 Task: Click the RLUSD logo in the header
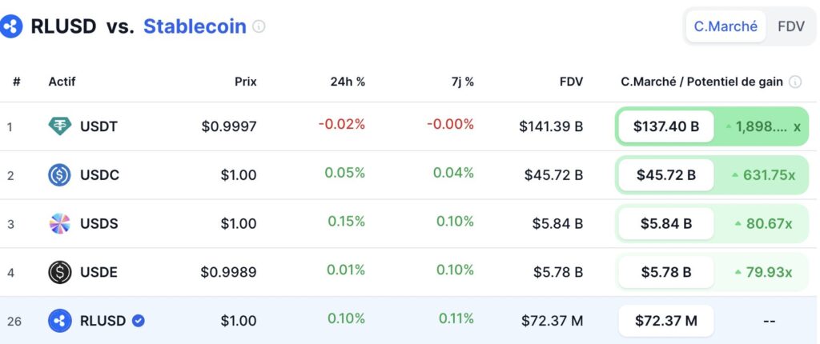[x=11, y=26]
